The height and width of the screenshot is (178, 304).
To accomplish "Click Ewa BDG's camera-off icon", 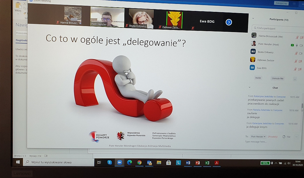I will point(300,69).
